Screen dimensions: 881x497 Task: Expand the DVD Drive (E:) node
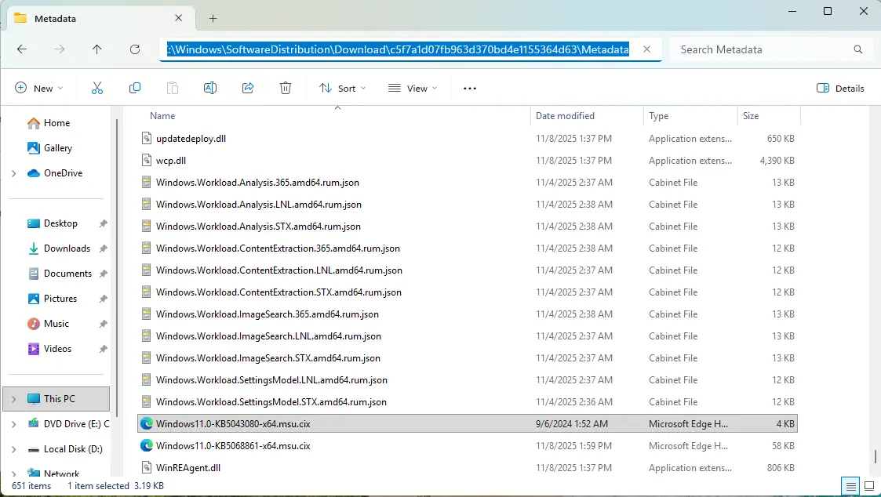coord(14,424)
